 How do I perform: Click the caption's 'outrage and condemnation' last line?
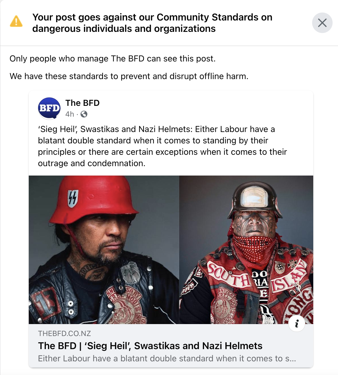coord(92,163)
